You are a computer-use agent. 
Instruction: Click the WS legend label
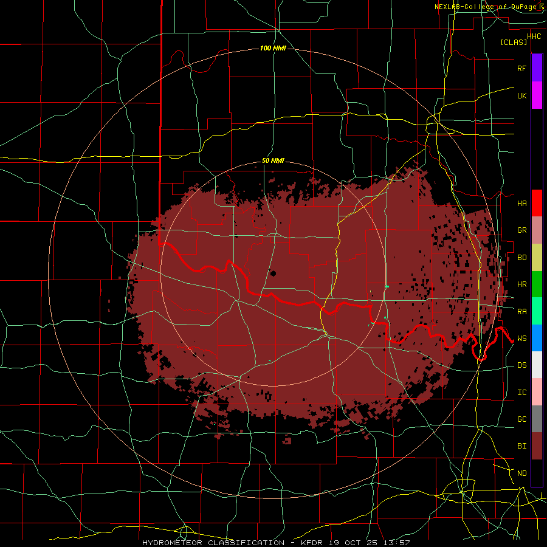pyautogui.click(x=521, y=339)
